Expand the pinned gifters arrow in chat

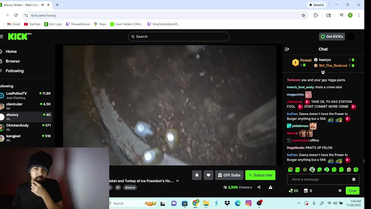323,73
